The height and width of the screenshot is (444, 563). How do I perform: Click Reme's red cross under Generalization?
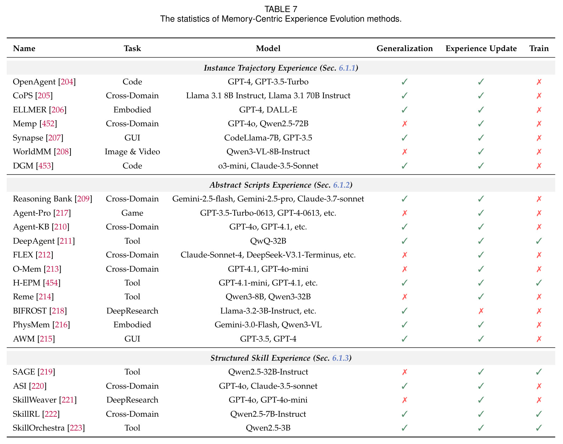pos(405,297)
